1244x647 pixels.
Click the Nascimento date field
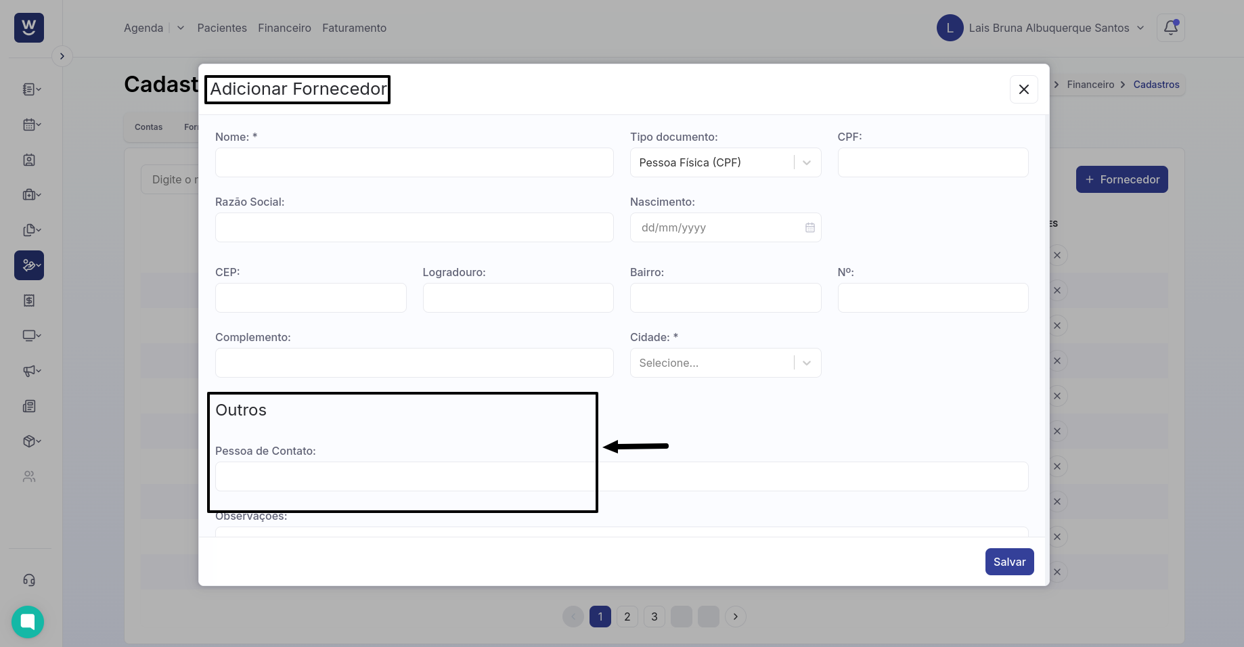pos(726,227)
